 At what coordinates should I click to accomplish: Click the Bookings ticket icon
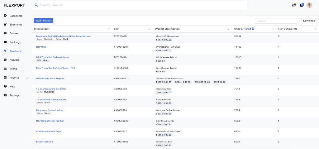click(5, 42)
